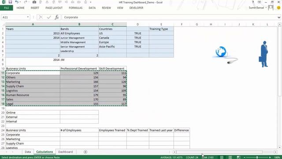282x159 pixels.
Task: Click the Trained Last year header cell
Action: pyautogui.click(x=161, y=130)
